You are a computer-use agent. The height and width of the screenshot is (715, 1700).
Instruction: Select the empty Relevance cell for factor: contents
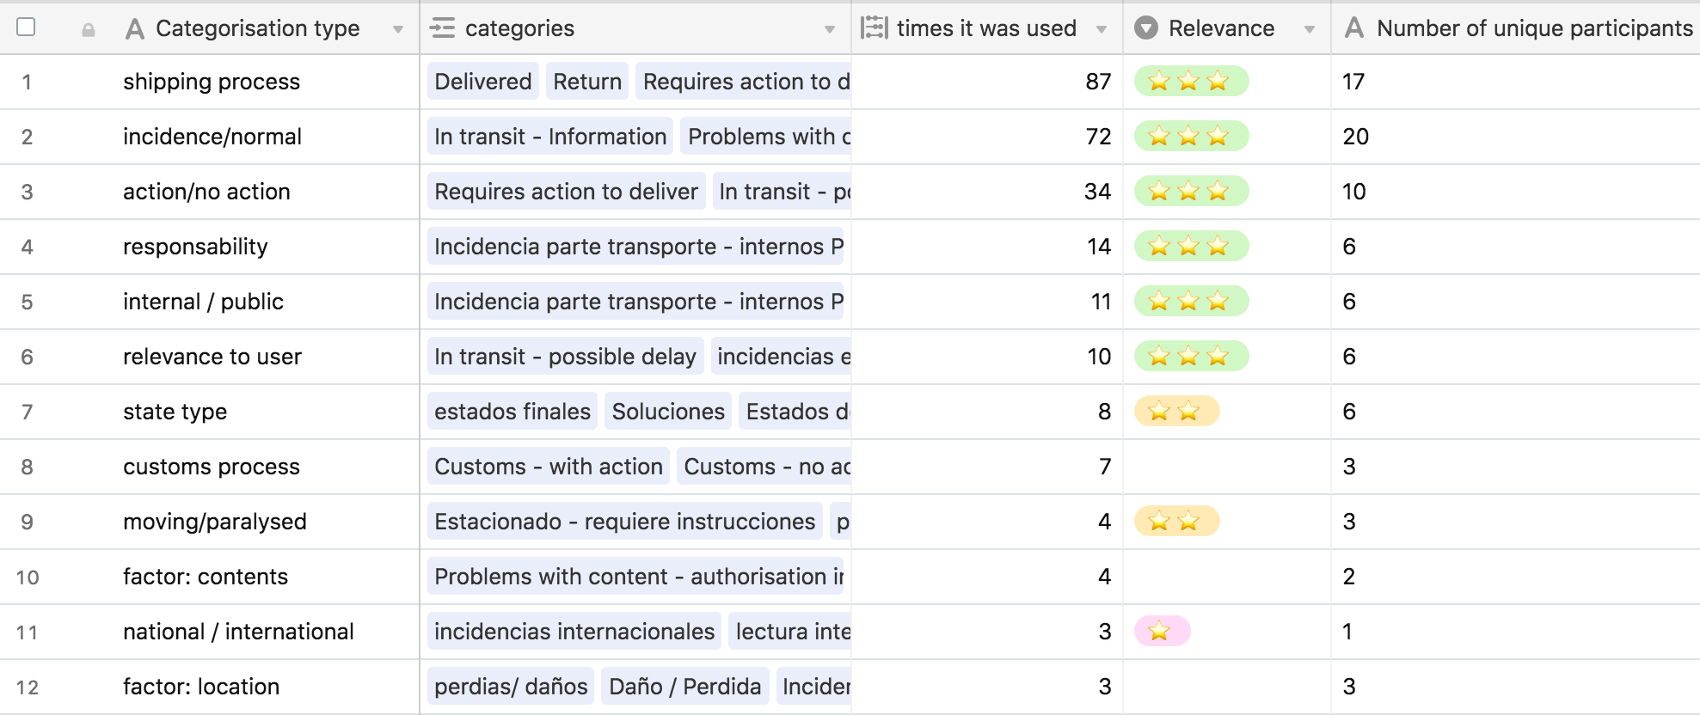[x=1227, y=577]
